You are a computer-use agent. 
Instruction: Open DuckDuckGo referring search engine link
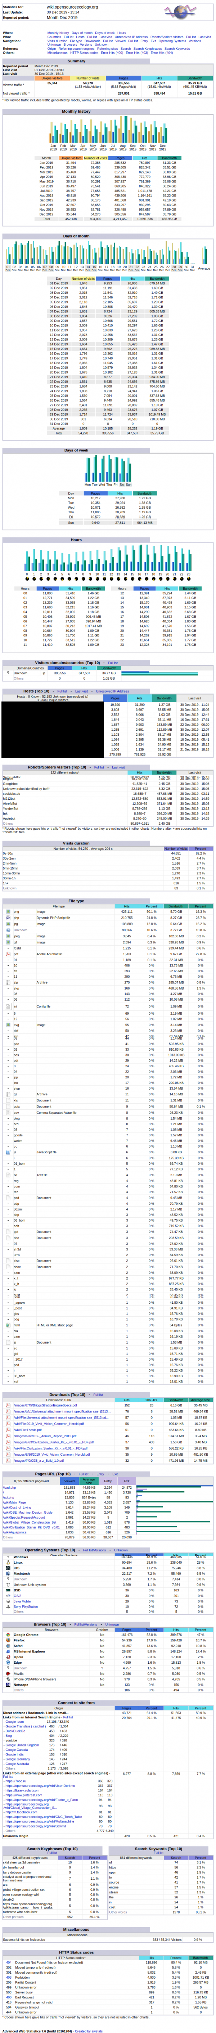[x=15, y=1731]
